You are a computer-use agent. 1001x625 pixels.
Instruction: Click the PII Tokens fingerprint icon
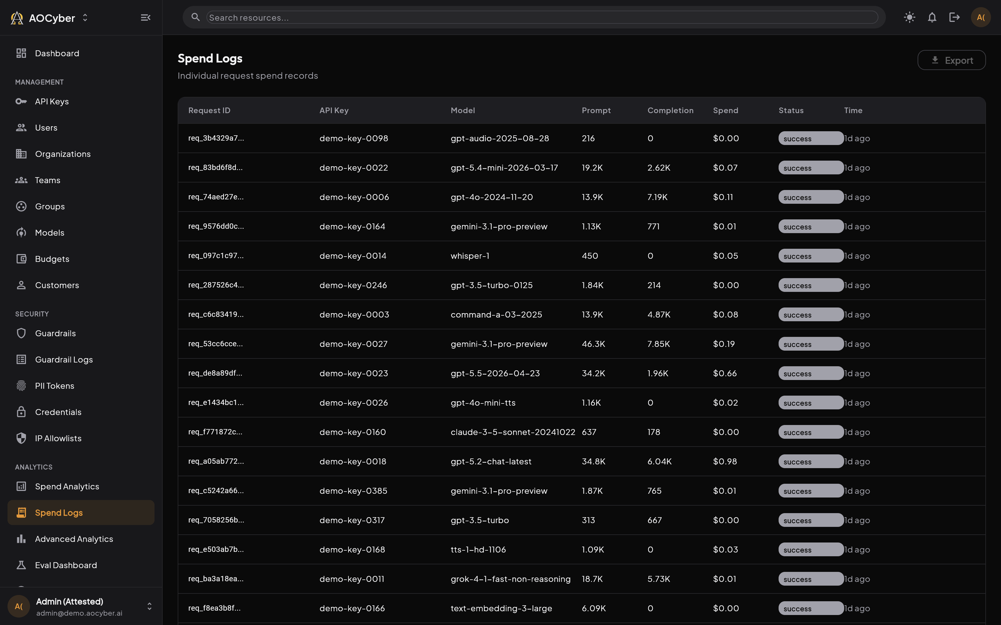point(21,386)
